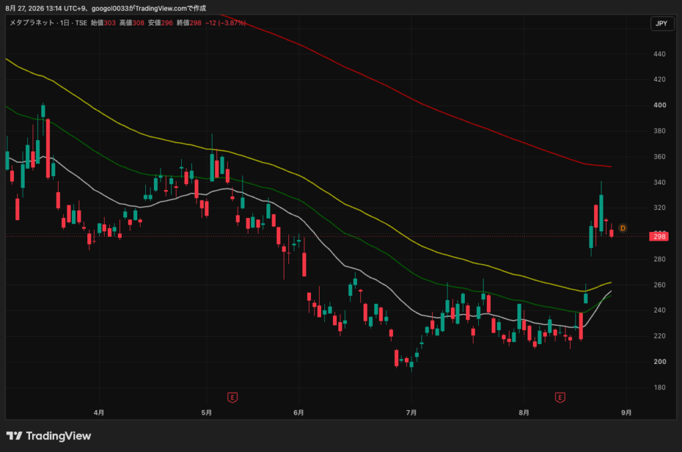Screen dimensions: 682x452
Task: Click the 8月 time axis label
Action: [523, 413]
